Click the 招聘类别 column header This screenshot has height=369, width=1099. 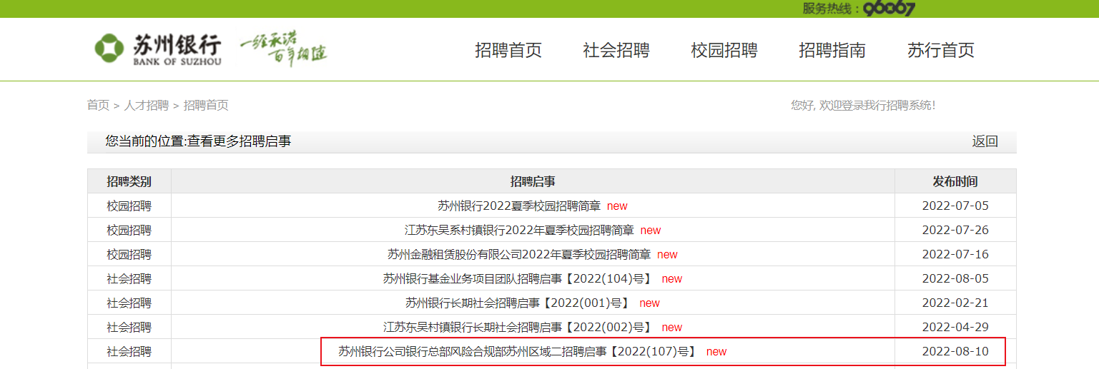(129, 181)
